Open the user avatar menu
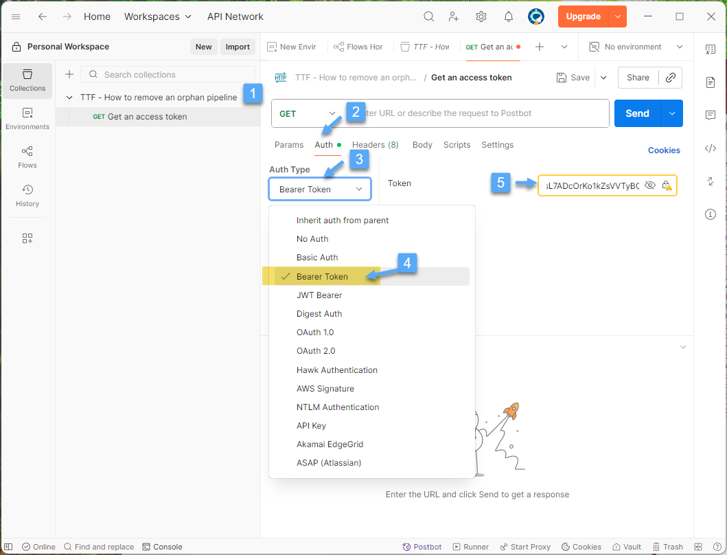Screen dimensions: 727x555 [x=536, y=16]
